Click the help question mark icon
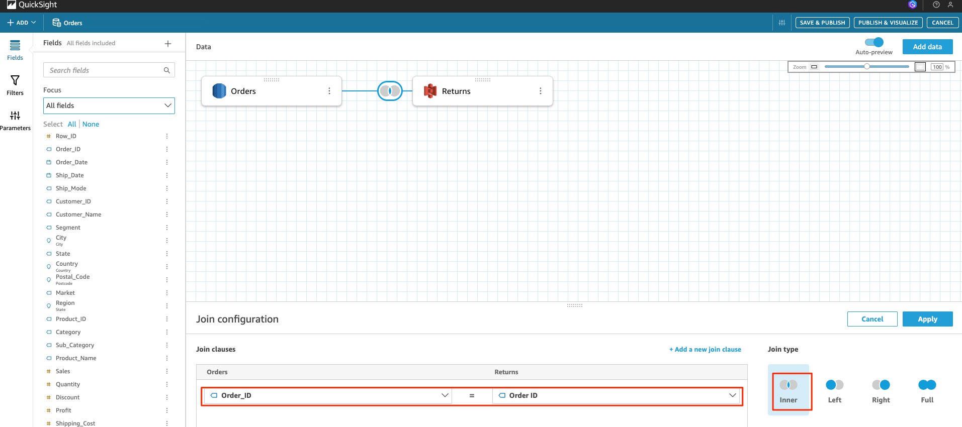Image resolution: width=962 pixels, height=427 pixels. pyautogui.click(x=936, y=5)
